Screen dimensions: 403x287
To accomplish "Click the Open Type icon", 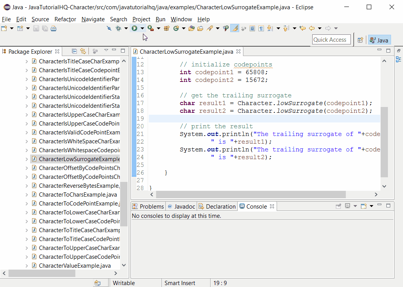I will pos(192,28).
